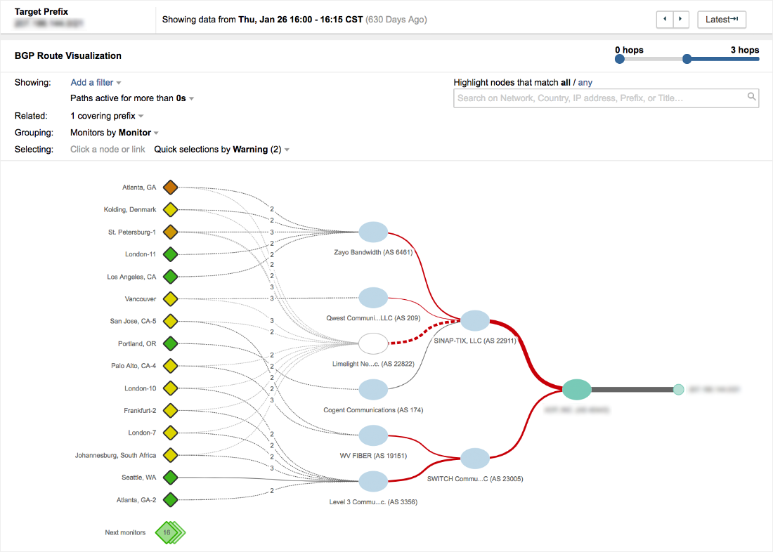Click the SWITCH Communications (AS 23005) node
This screenshot has width=773, height=552.
pyautogui.click(x=475, y=458)
